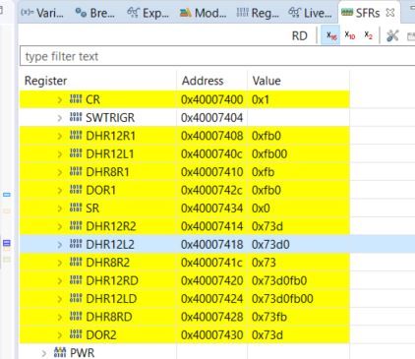Click the DHR12L2 register icon
Image resolution: width=415 pixels, height=359 pixels.
coord(76,244)
